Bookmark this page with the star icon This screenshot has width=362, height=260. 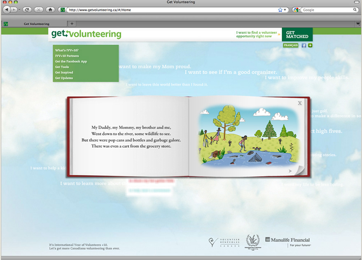pyautogui.click(x=280, y=10)
